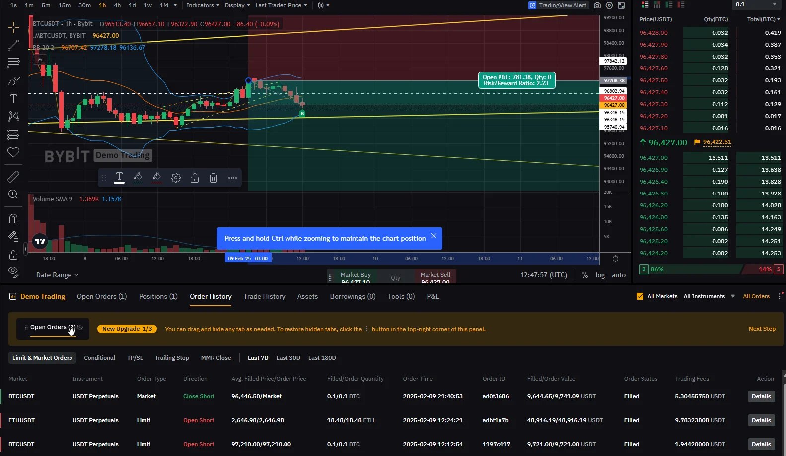786x456 pixels.
Task: Click the magnet mode icon
Action: (x=13, y=219)
